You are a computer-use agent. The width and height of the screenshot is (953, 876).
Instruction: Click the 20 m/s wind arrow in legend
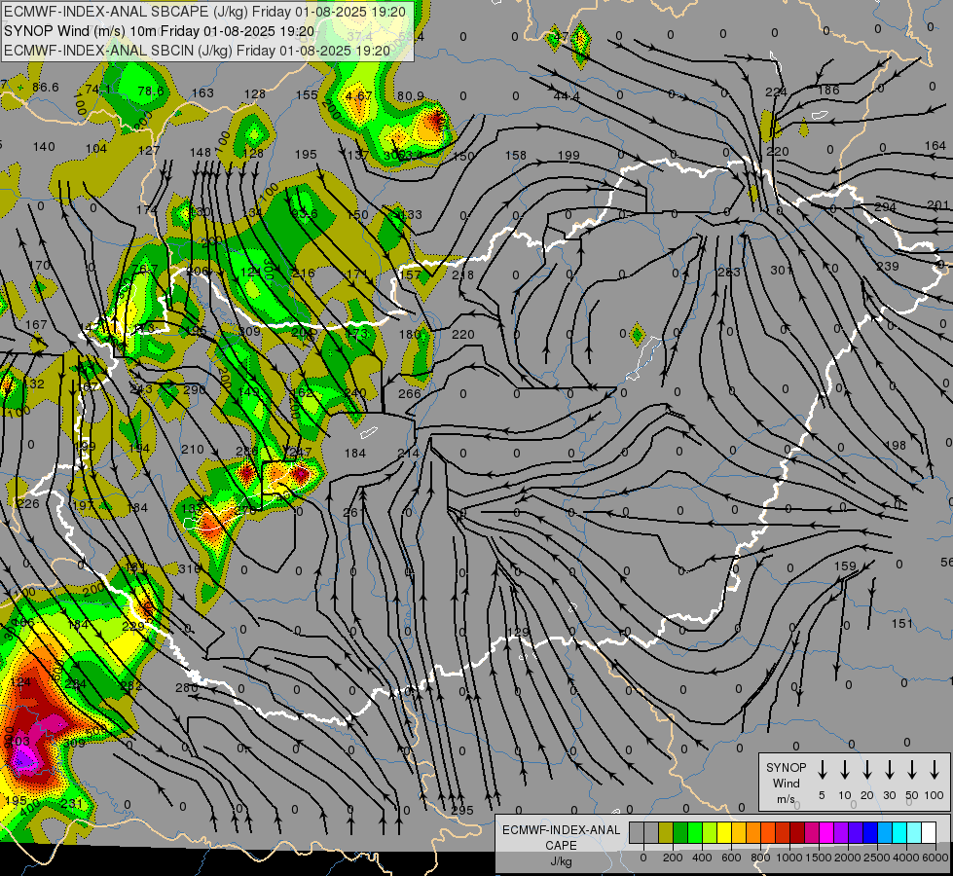click(866, 770)
